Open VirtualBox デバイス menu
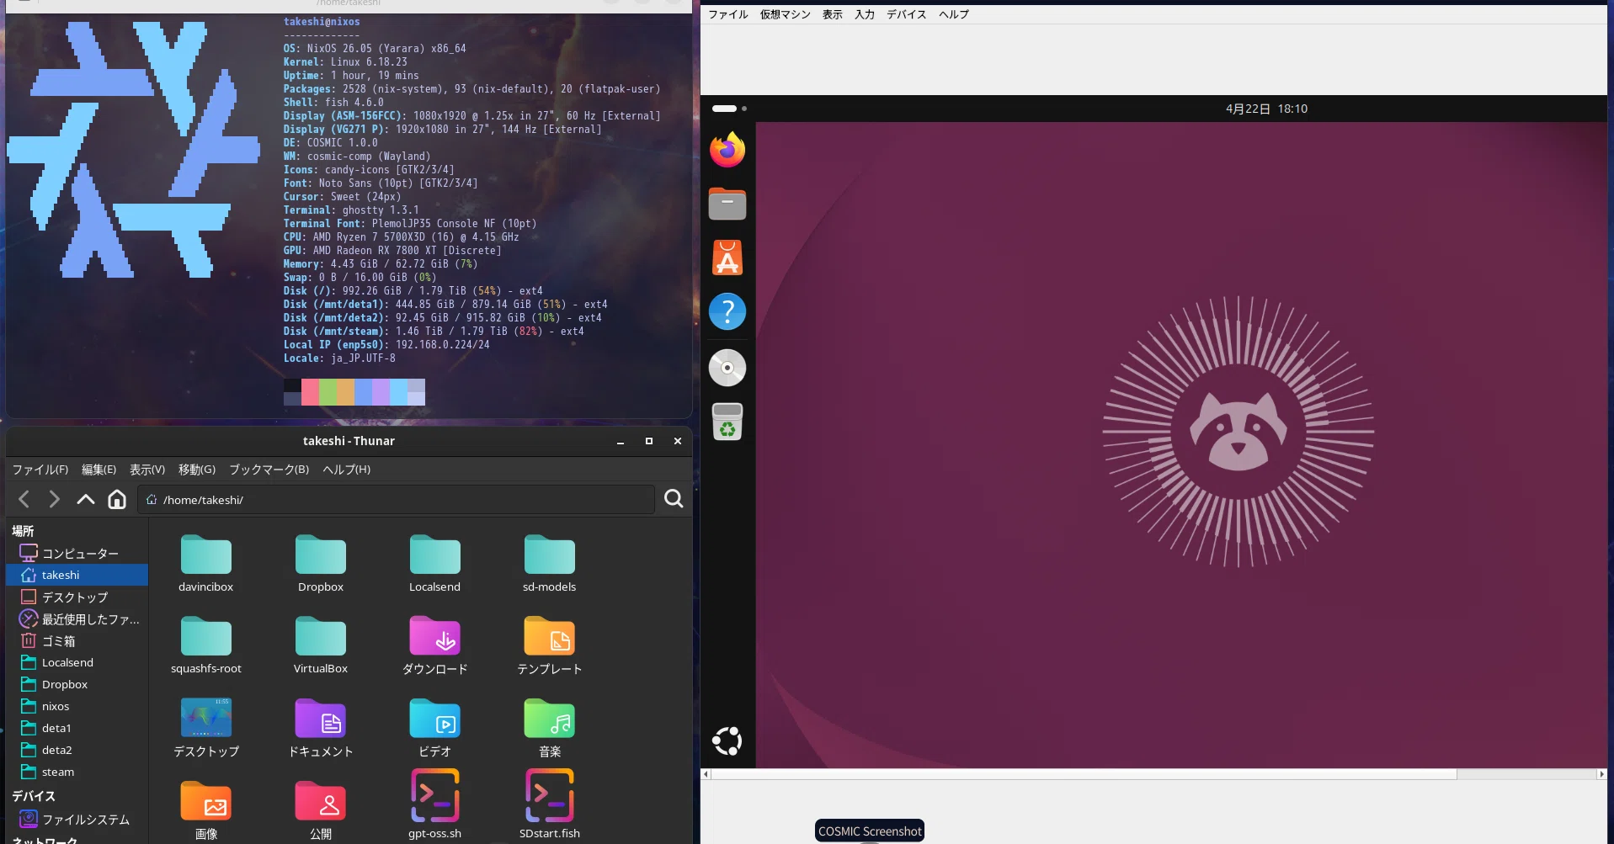Image resolution: width=1614 pixels, height=844 pixels. coord(907,14)
